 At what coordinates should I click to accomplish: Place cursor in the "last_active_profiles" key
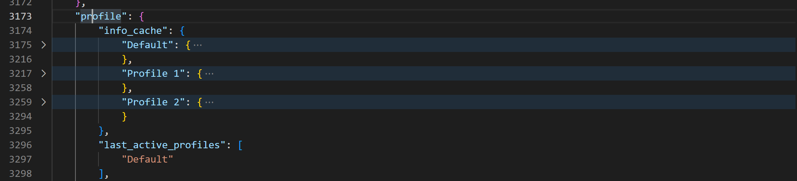coord(162,145)
